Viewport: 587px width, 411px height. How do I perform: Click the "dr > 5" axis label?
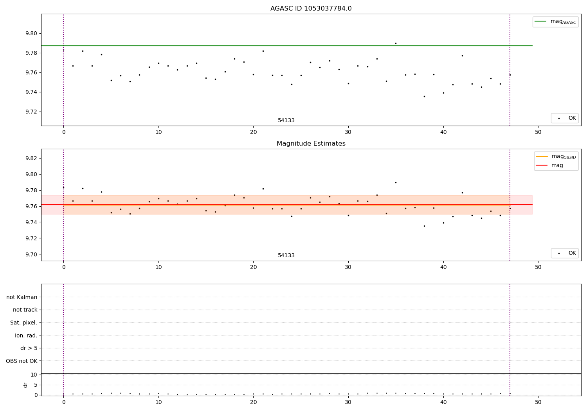pyautogui.click(x=29, y=348)
